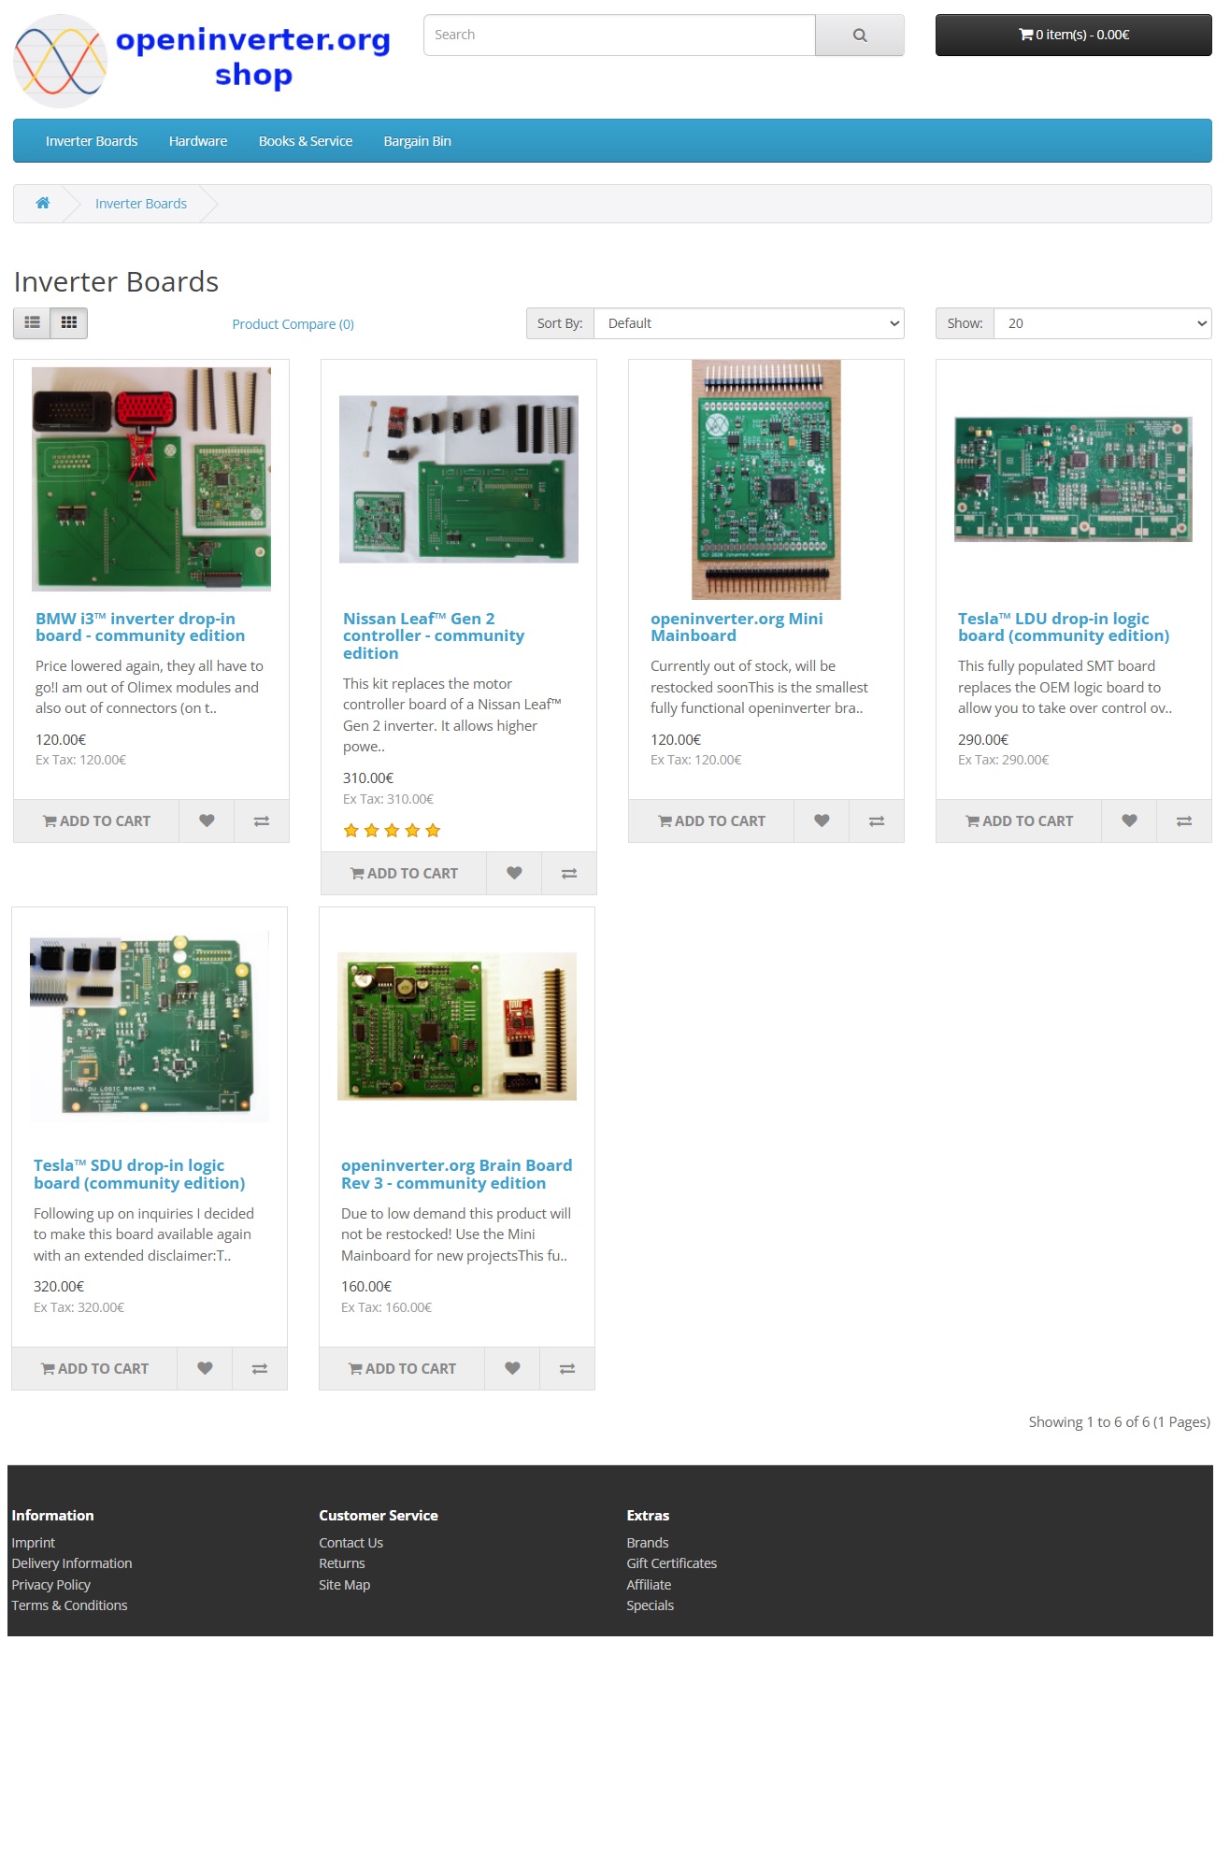Open the Inverter Boards menu
Screen dimensions: 1230x1869
(92, 141)
